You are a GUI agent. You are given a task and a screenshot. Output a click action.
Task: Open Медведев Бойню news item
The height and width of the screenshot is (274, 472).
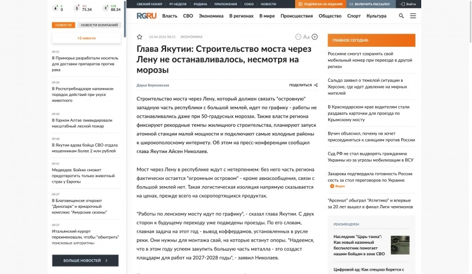coord(83,176)
